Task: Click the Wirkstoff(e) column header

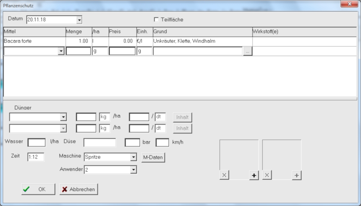Action: tap(303, 32)
